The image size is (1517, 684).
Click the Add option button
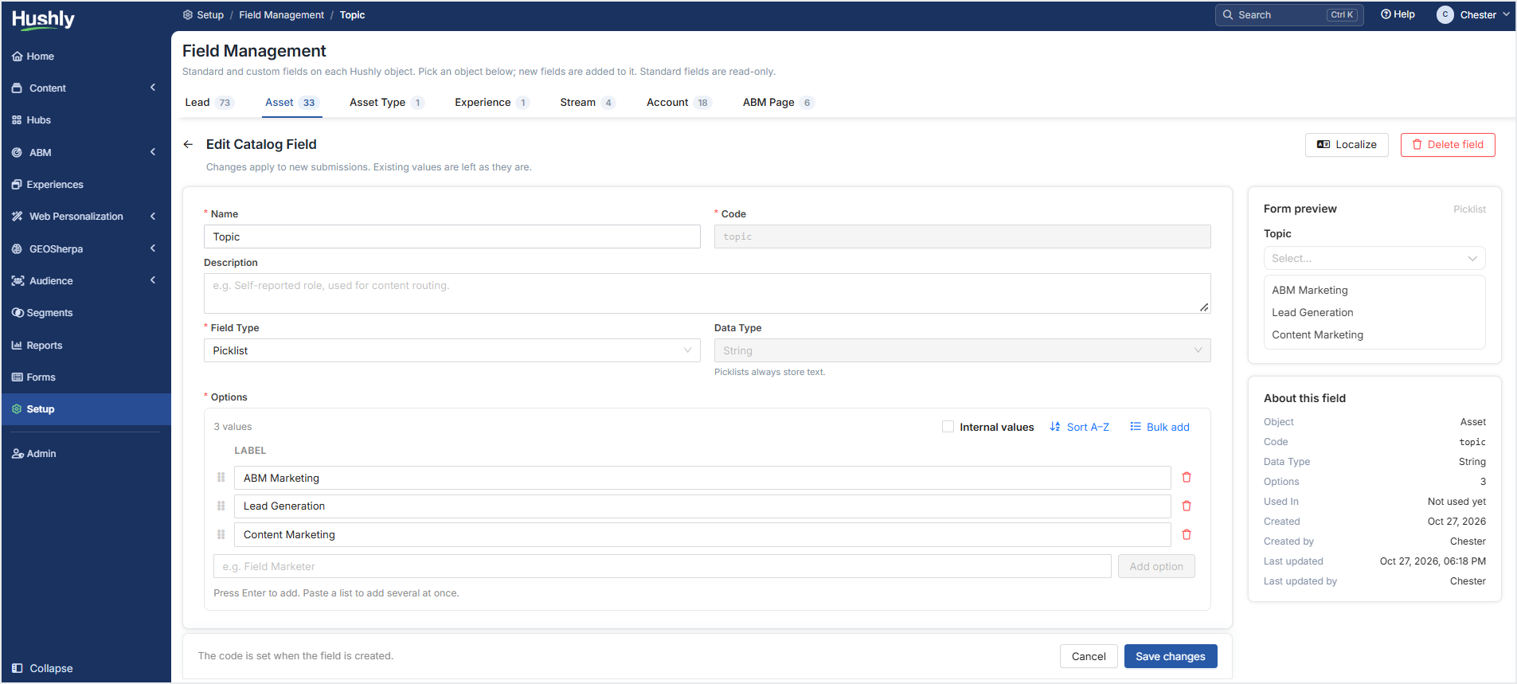tap(1156, 567)
